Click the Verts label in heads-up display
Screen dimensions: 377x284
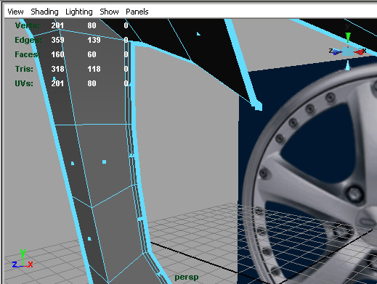(x=28, y=25)
